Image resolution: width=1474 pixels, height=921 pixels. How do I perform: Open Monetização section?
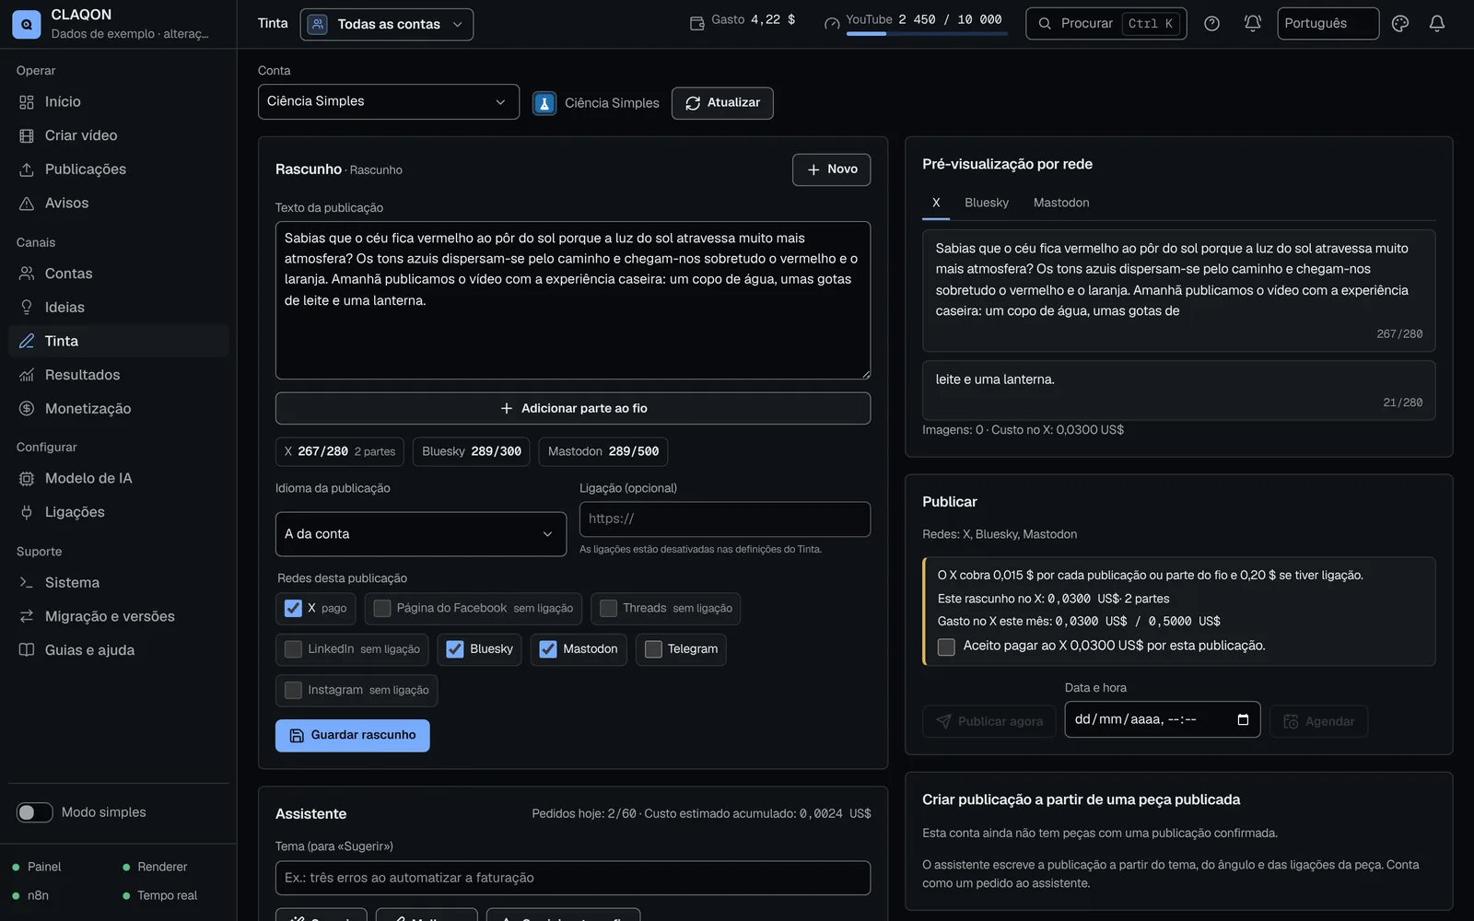point(118,409)
